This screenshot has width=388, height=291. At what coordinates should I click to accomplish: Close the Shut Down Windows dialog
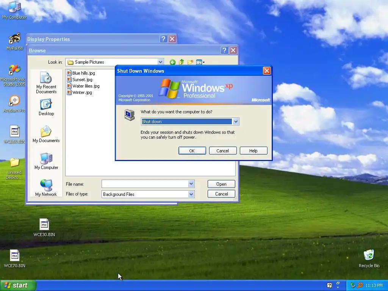click(267, 71)
